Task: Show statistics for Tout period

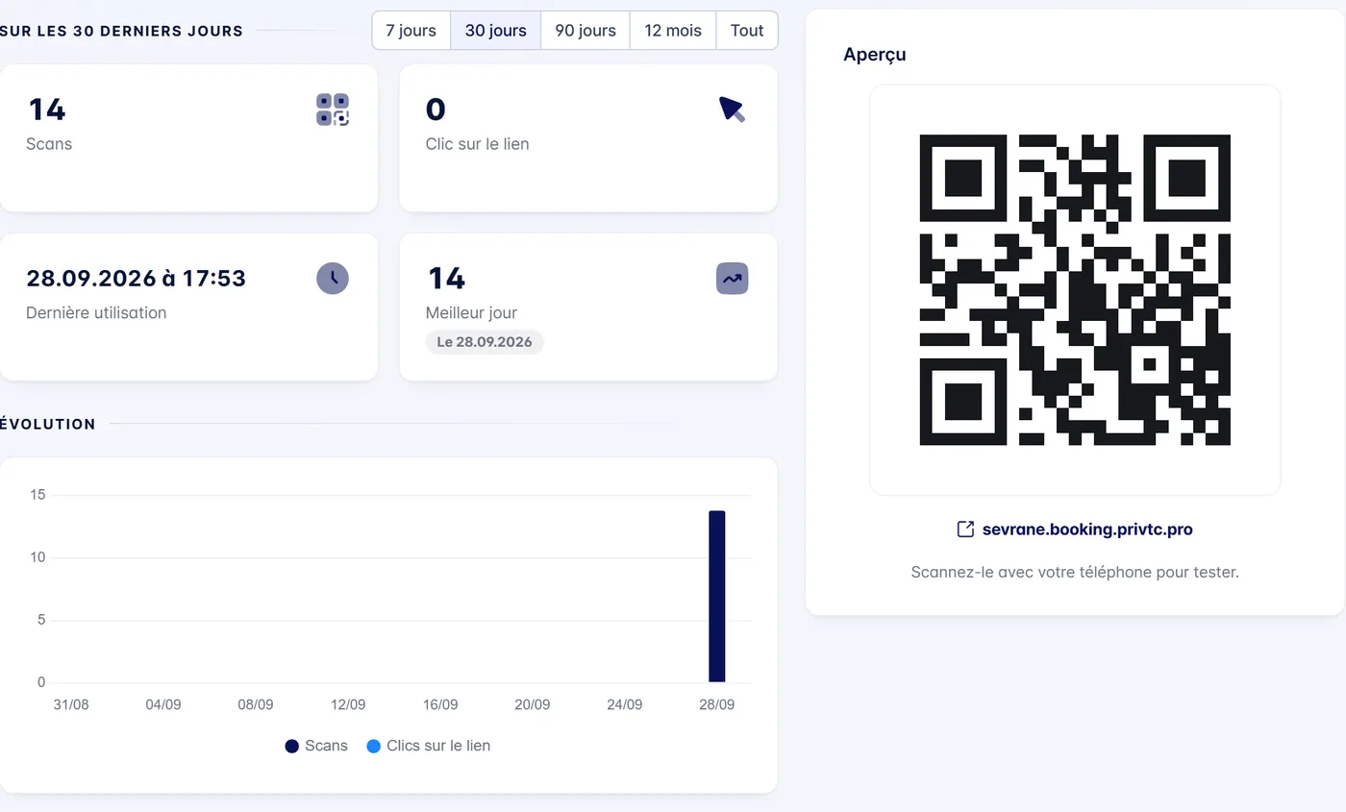Action: coord(747,30)
